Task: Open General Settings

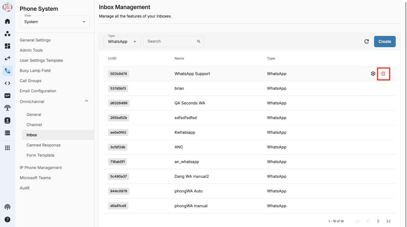Action: pos(35,40)
